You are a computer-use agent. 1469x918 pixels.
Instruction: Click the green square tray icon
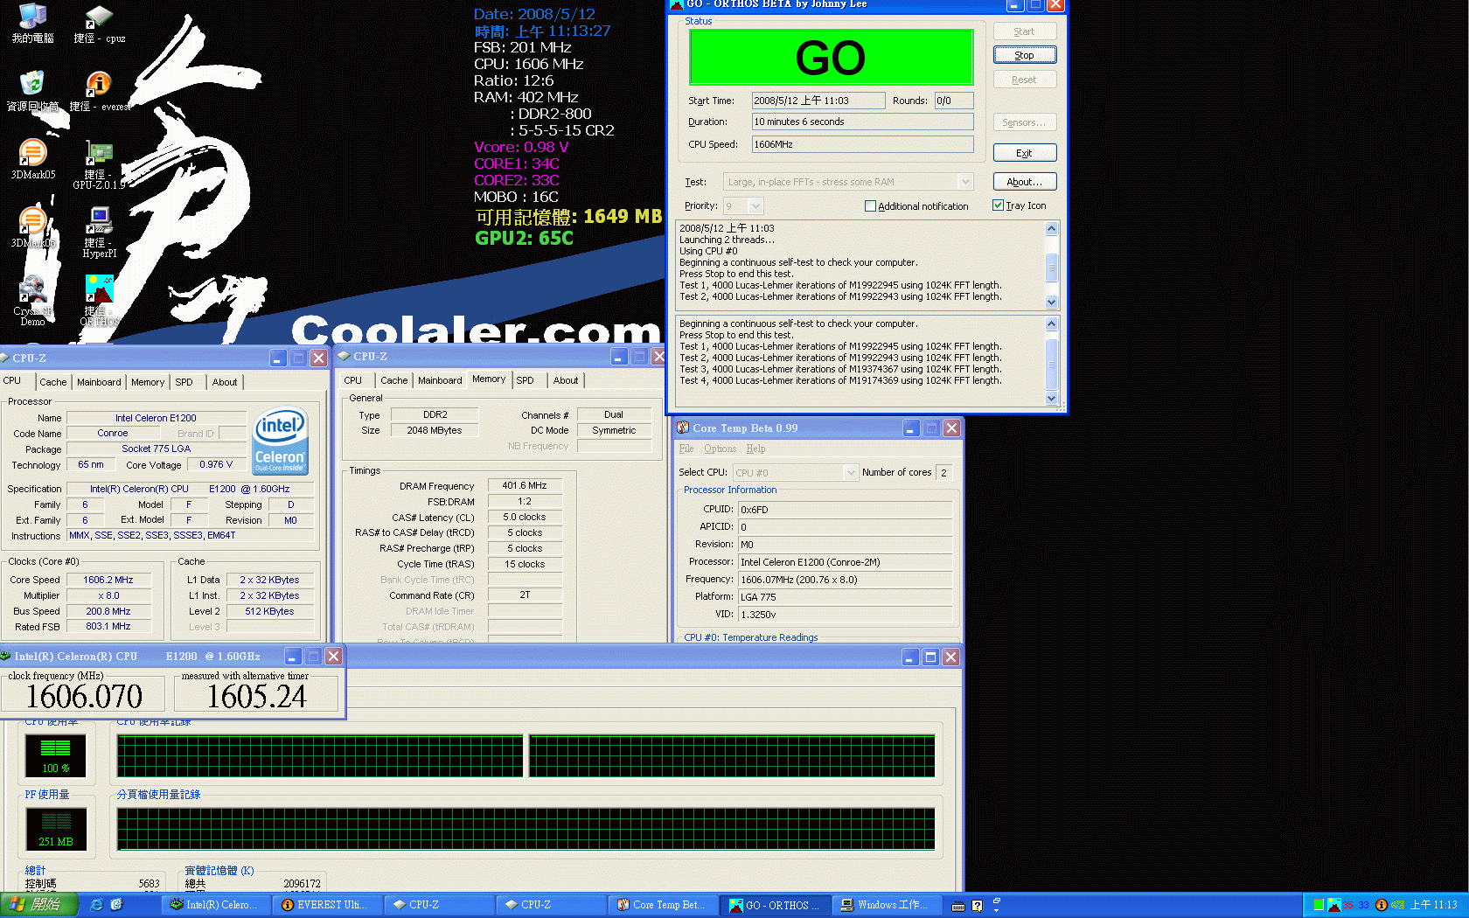coord(1319,905)
